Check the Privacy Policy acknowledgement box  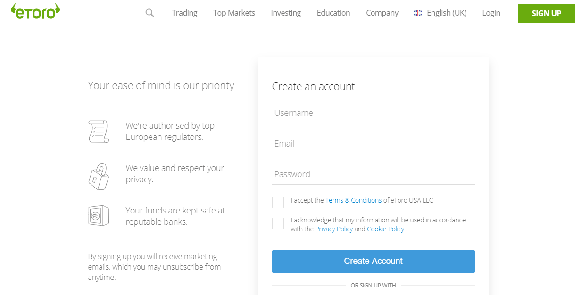278,223
